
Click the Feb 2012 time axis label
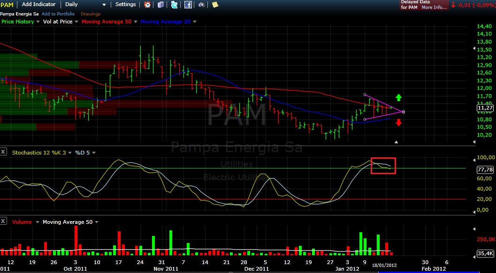pyautogui.click(x=434, y=269)
